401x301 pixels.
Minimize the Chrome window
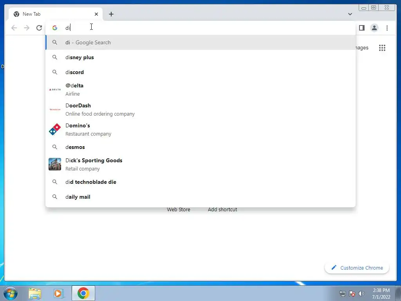click(364, 8)
